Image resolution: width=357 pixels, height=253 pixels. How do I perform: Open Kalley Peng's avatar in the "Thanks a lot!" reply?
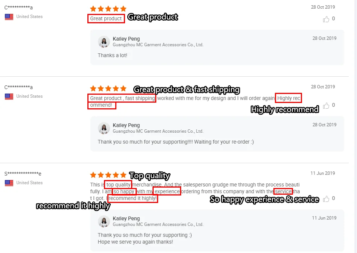point(104,42)
